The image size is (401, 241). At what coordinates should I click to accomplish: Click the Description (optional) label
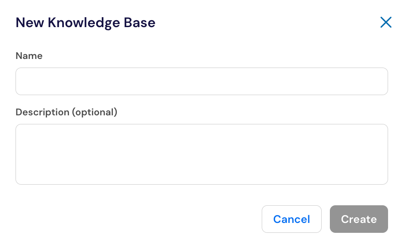pos(66,112)
